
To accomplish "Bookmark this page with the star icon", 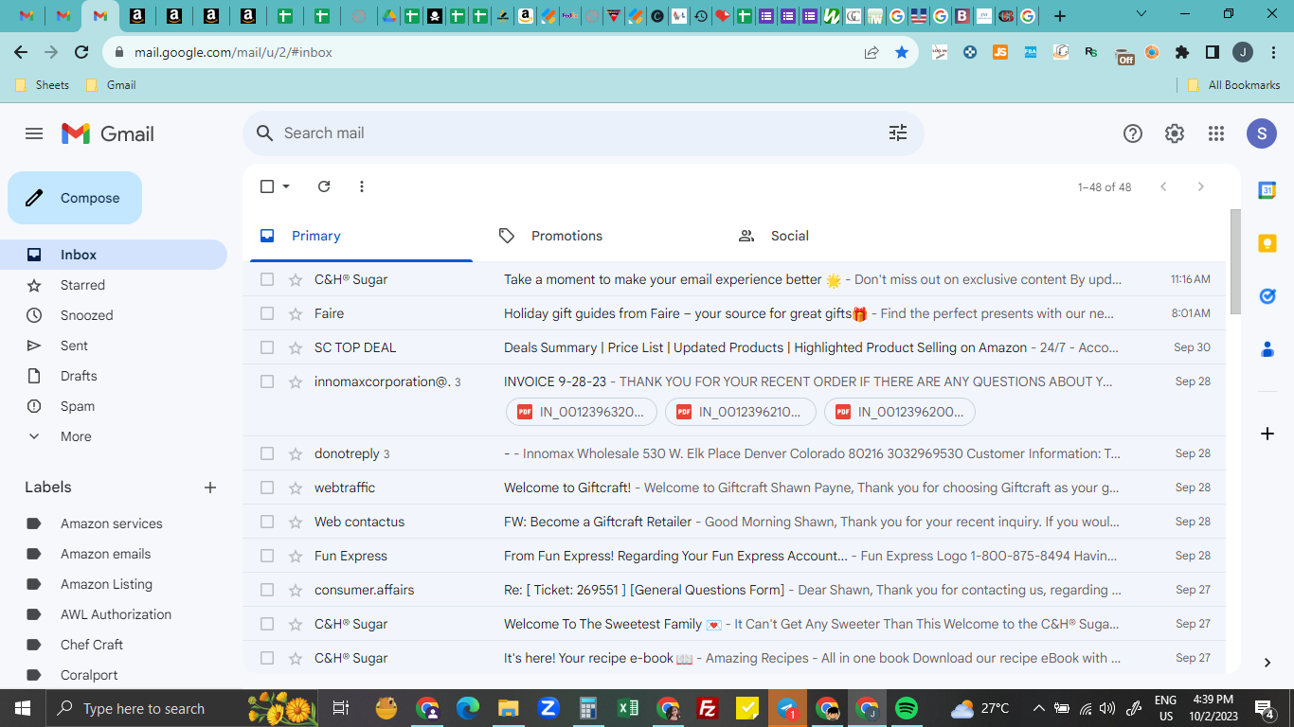I will pyautogui.click(x=902, y=52).
